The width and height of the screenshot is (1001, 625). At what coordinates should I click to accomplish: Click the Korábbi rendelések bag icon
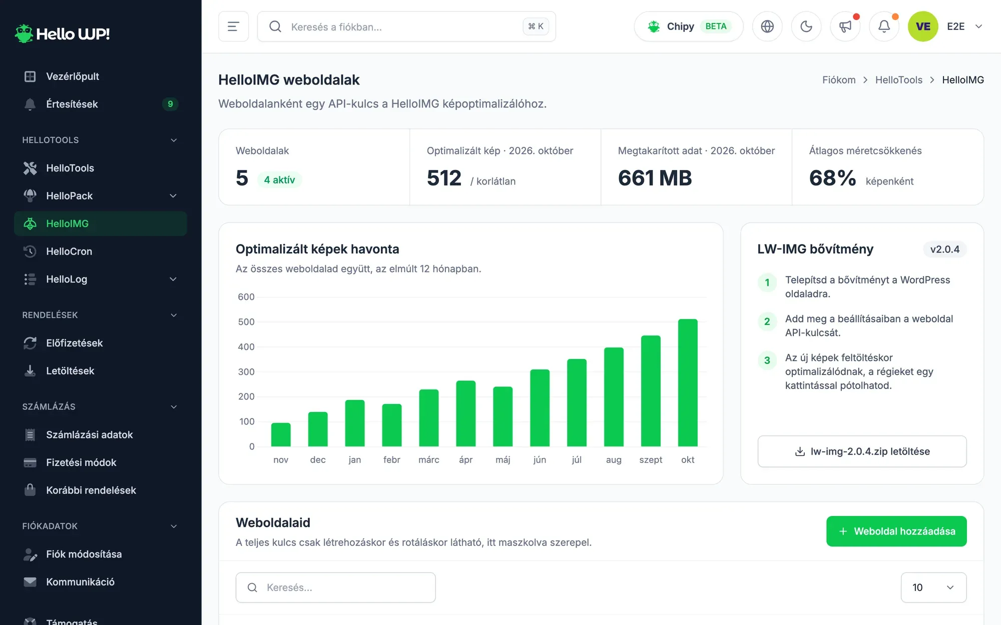click(x=30, y=490)
